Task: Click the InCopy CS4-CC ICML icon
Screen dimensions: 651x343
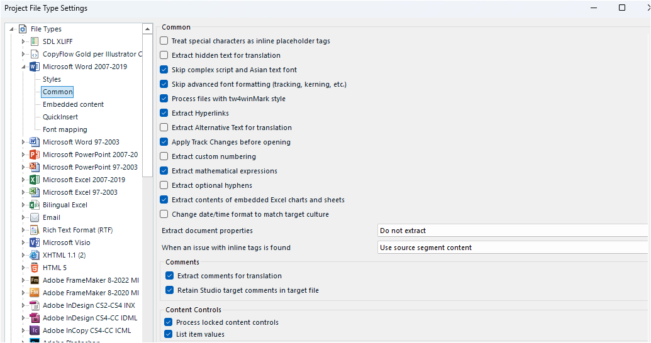Action: click(35, 330)
